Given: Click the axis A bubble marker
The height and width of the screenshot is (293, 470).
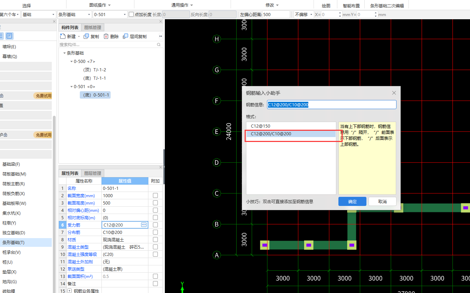Looking at the screenshot, I should coord(217,255).
